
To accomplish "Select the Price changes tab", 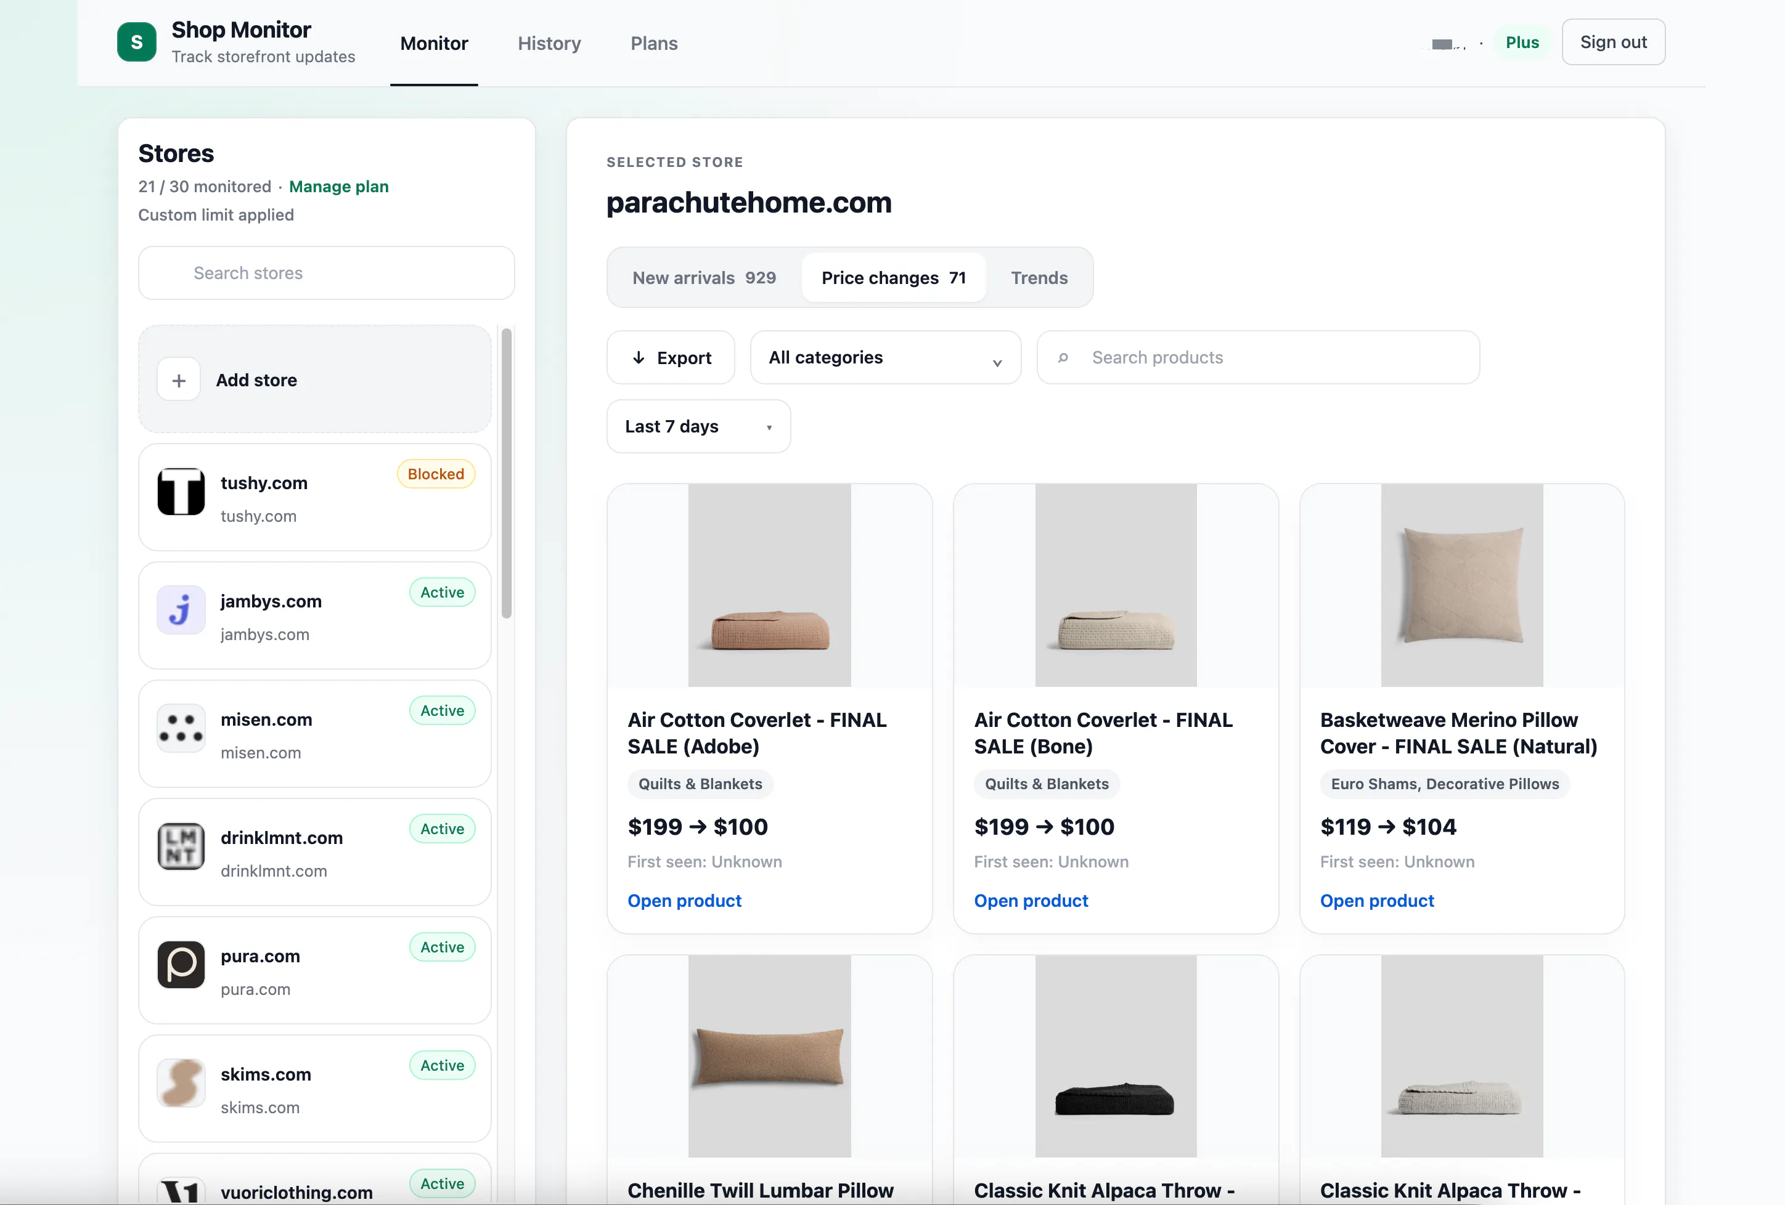I will [x=893, y=278].
